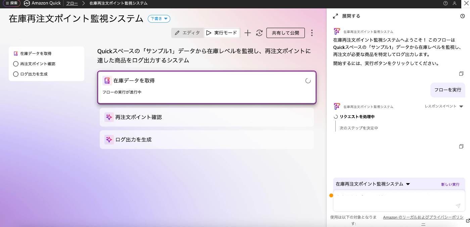The image size is (470, 227).
Task: Click the 在庫データを取得 step card icon
Action: [x=107, y=81]
